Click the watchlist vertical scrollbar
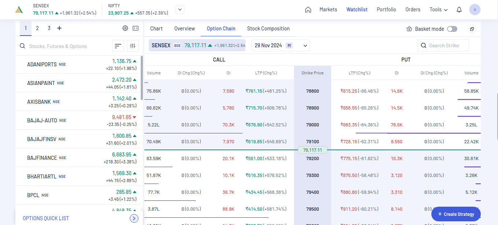498x225 pixels. 141,78
